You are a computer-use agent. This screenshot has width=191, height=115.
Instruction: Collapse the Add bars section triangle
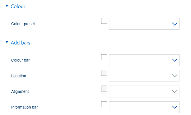pos(7,43)
